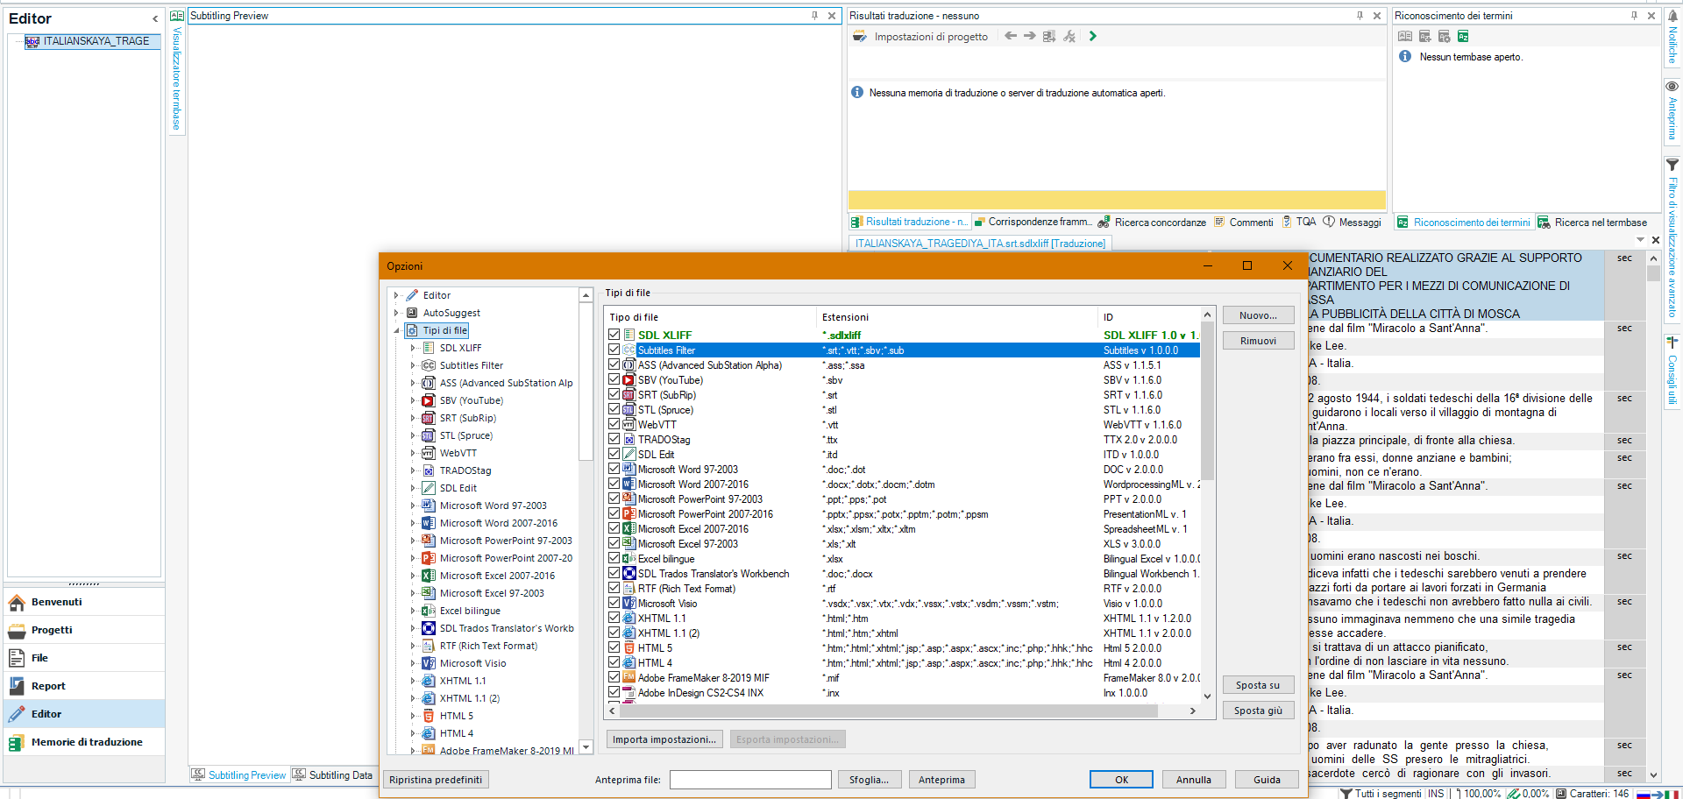Open the Commenti tab

pos(1244,223)
